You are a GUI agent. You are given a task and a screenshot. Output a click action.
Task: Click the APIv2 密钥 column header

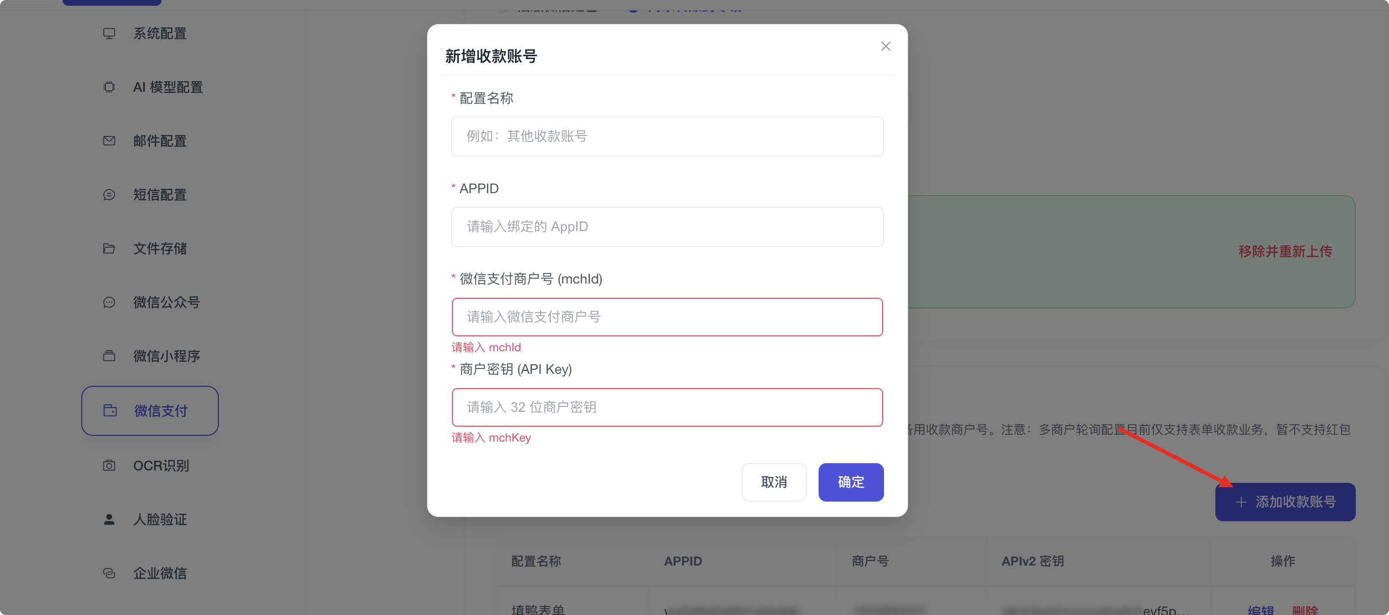coord(1033,562)
